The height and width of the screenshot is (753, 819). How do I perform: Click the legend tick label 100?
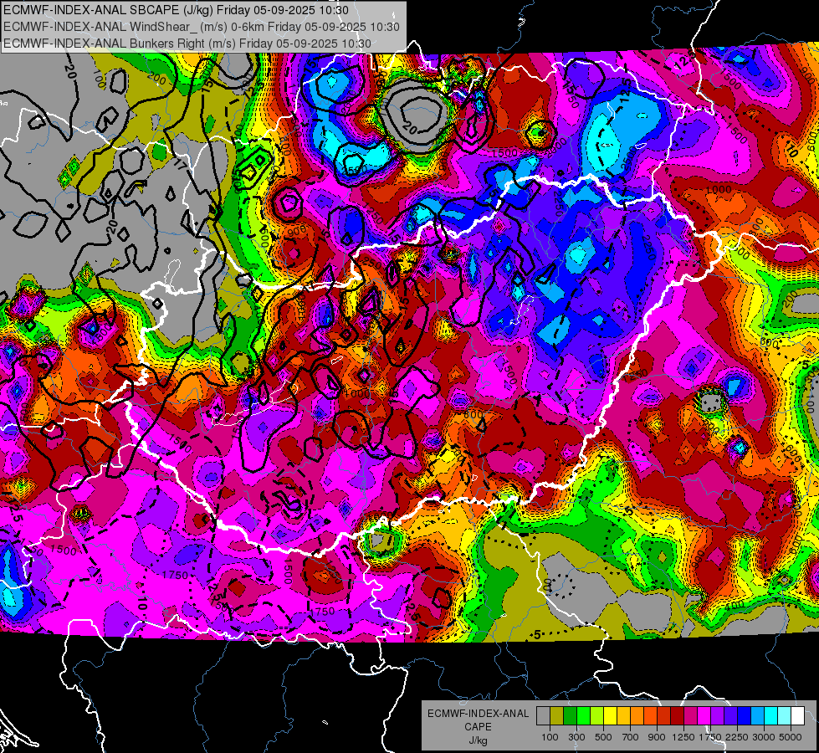point(550,737)
